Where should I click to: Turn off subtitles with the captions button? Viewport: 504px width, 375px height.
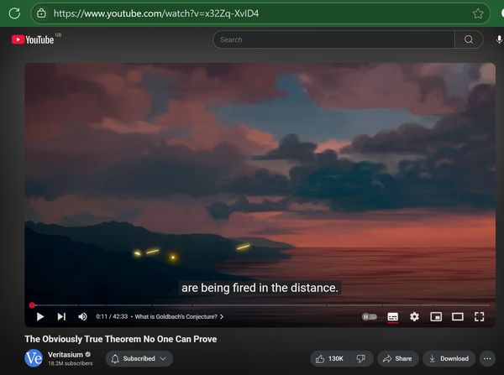pos(393,317)
